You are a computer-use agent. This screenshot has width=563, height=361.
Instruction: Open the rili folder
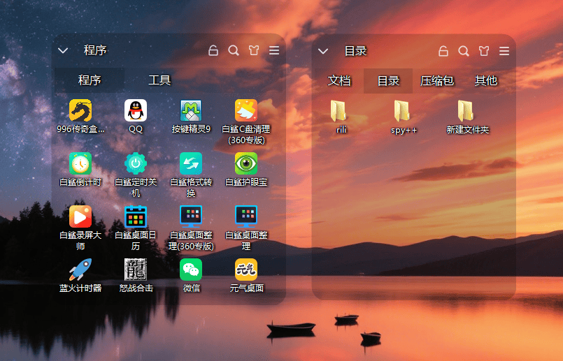pos(338,111)
